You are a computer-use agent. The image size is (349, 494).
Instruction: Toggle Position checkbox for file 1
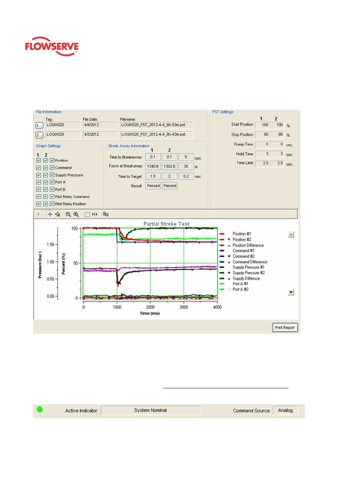point(38,160)
